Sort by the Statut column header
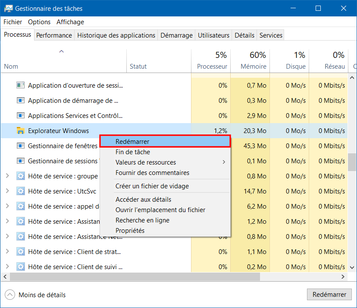Viewport: 357px width, 308px height. [159, 61]
